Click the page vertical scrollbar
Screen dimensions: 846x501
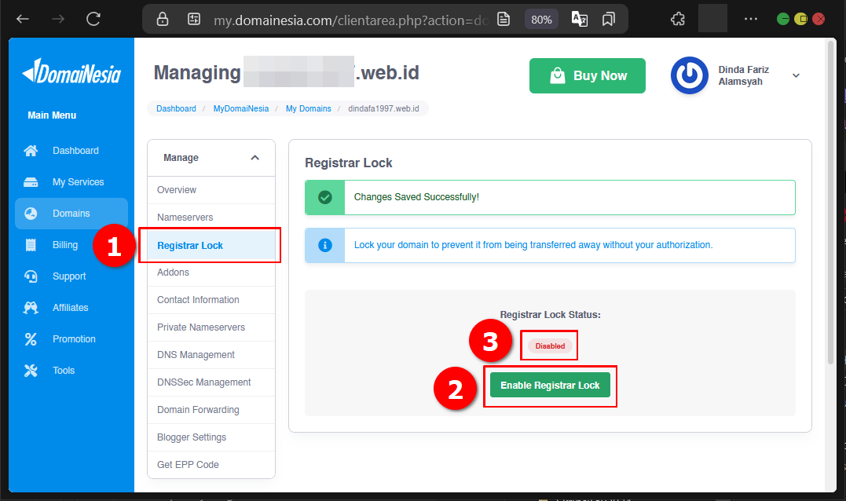[x=831, y=203]
